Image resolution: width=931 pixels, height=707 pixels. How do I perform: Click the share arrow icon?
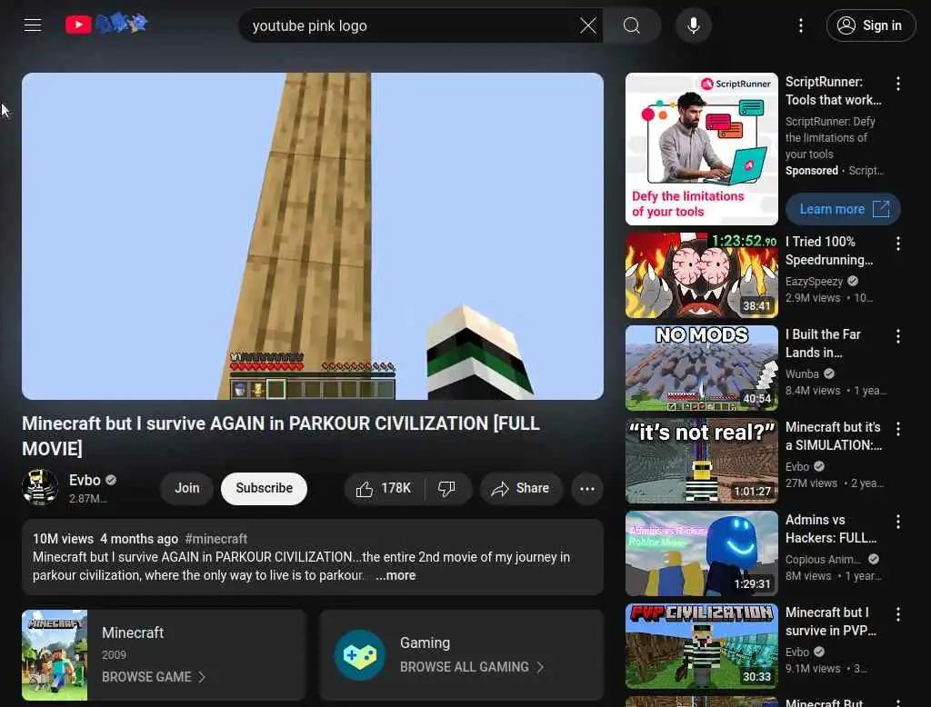pos(500,489)
